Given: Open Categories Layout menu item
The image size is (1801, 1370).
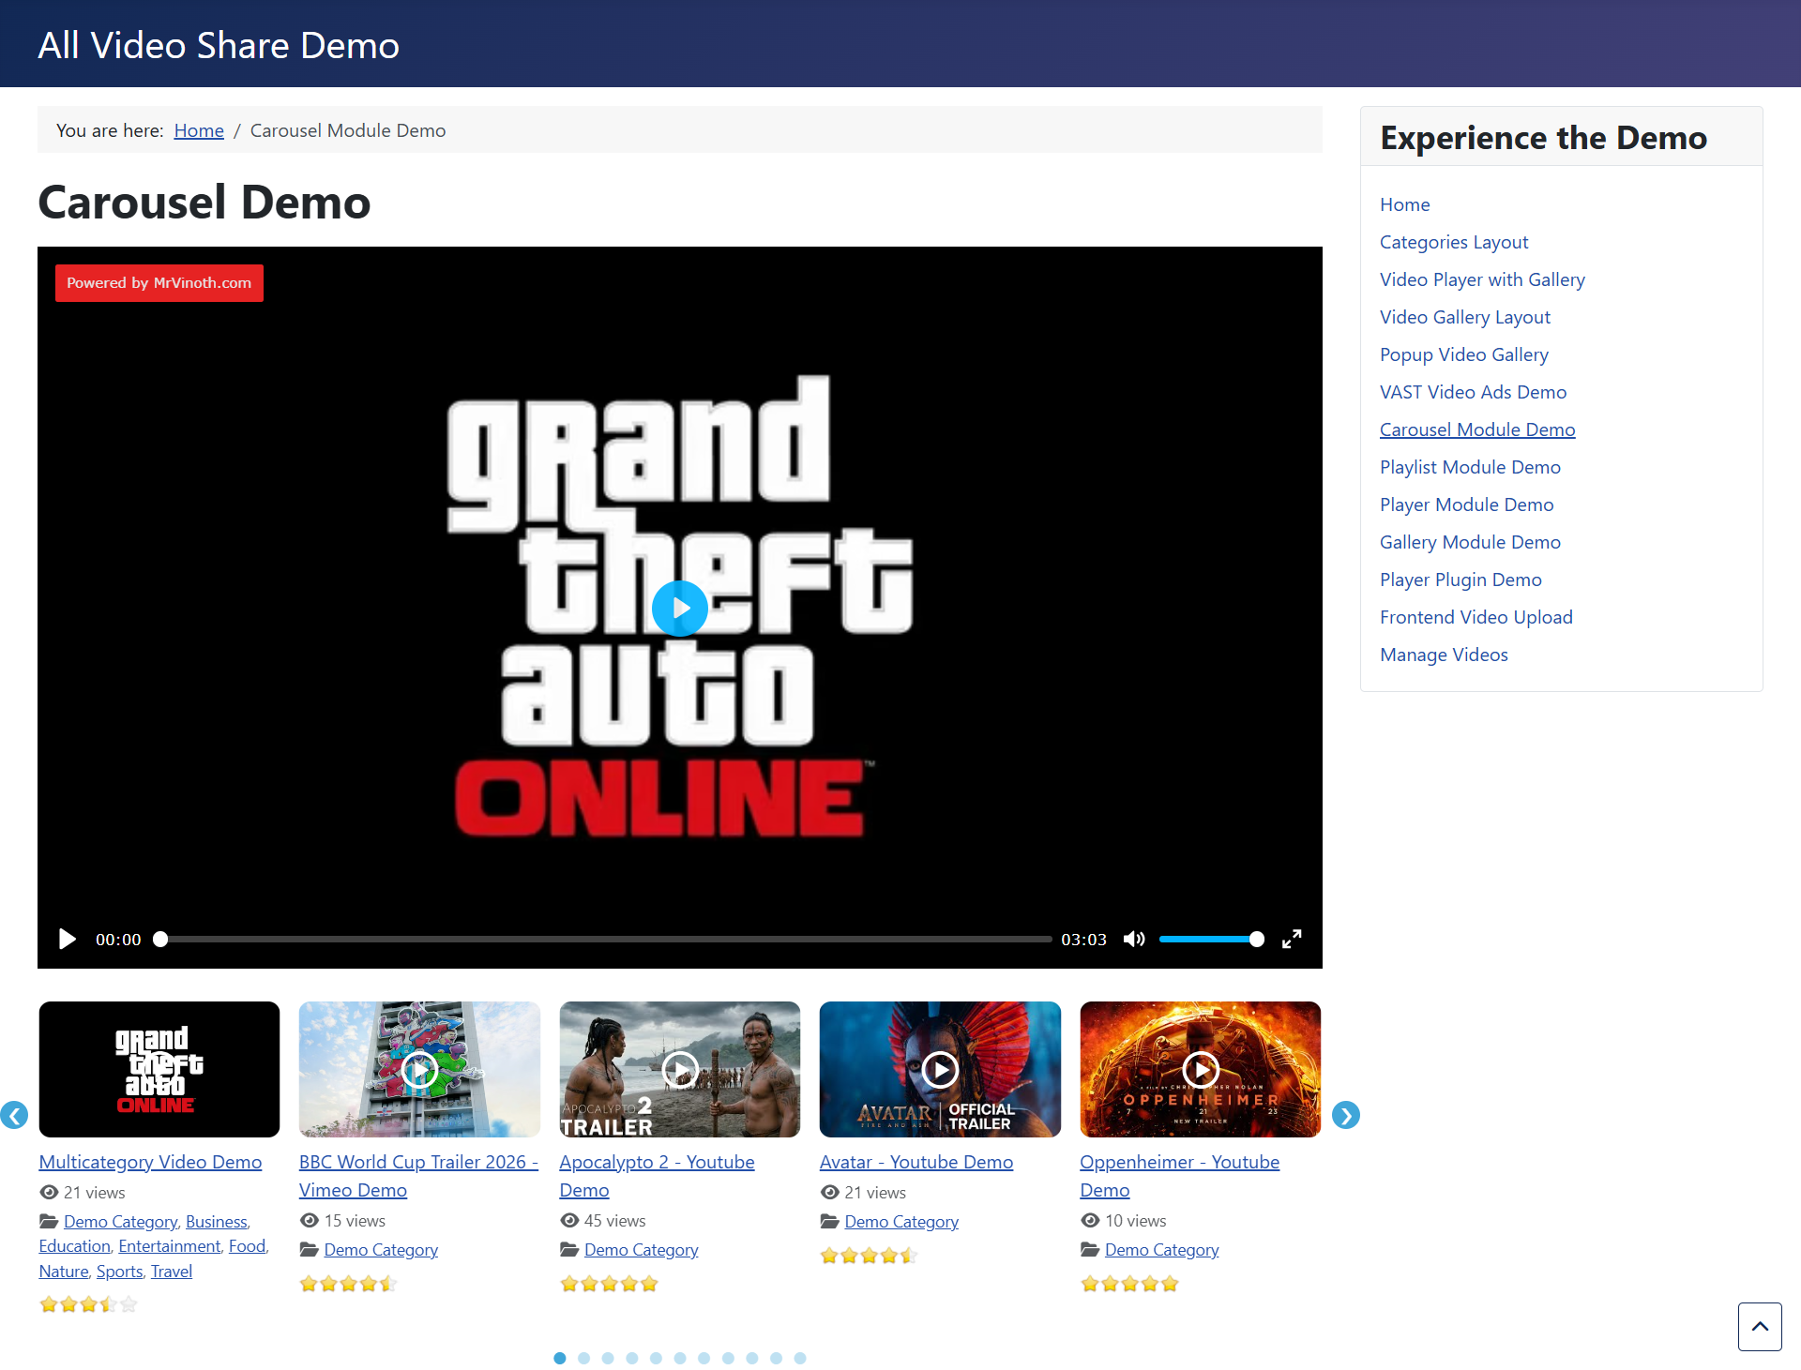Looking at the screenshot, I should (1454, 242).
